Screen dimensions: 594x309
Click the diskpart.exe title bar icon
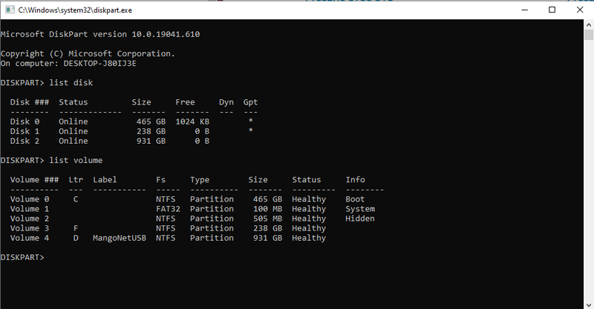(x=10, y=10)
